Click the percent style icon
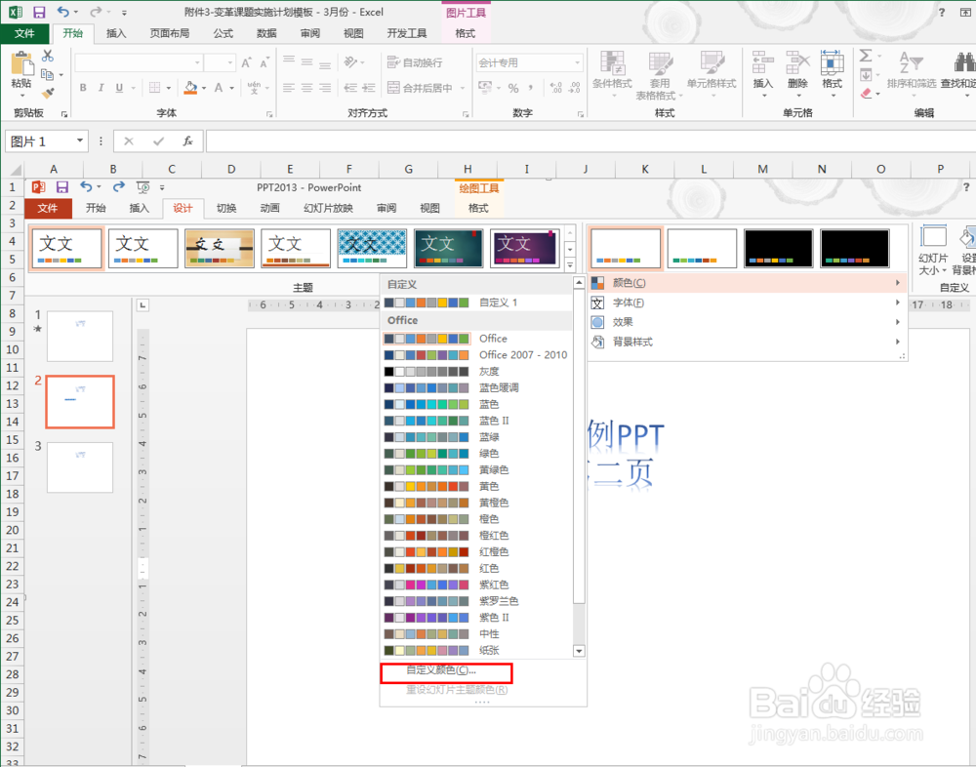 513,88
